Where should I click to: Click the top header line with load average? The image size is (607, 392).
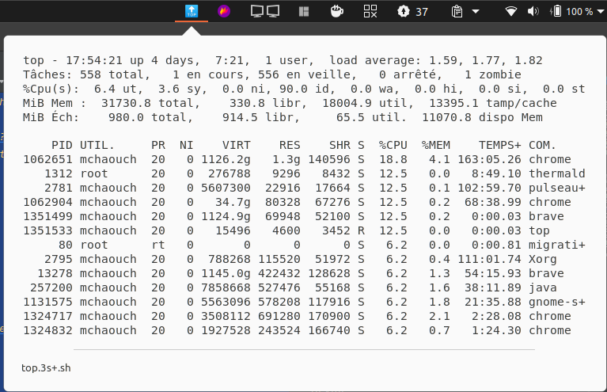[283, 60]
